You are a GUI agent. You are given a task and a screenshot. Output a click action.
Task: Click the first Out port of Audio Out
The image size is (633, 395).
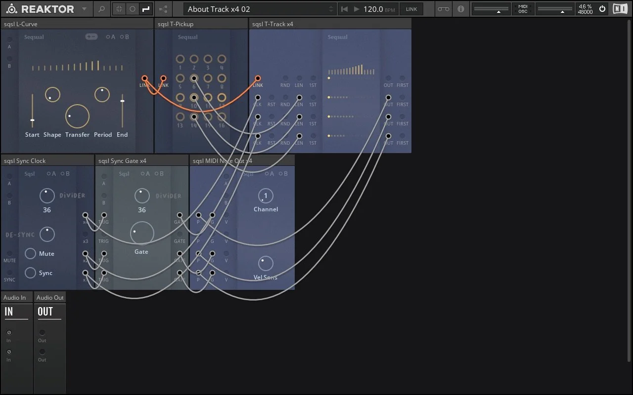[x=42, y=332]
